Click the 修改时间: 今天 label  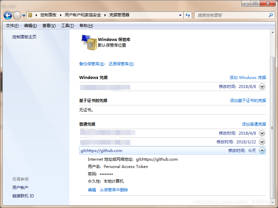click(x=242, y=151)
